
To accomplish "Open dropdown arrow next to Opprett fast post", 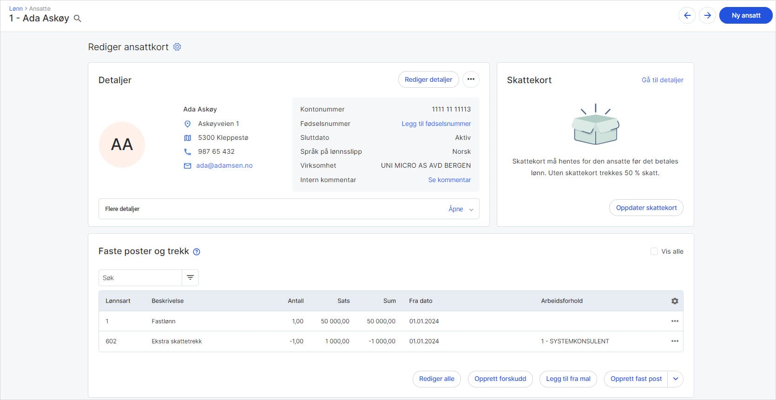I will 675,379.
